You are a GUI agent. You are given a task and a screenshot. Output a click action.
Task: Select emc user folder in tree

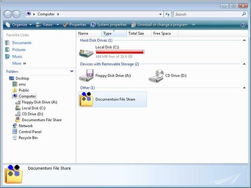tap(22, 84)
